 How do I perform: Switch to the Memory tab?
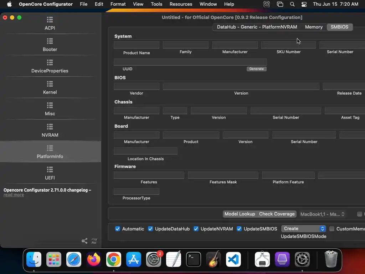pyautogui.click(x=314, y=27)
